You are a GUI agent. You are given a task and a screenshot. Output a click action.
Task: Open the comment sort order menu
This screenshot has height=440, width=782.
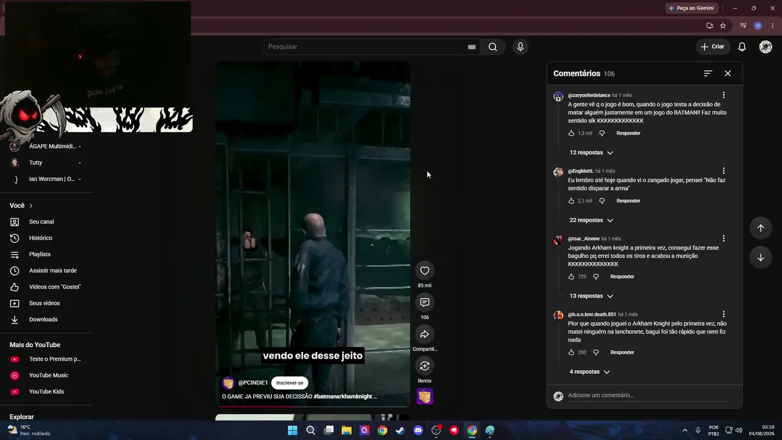pyautogui.click(x=708, y=73)
